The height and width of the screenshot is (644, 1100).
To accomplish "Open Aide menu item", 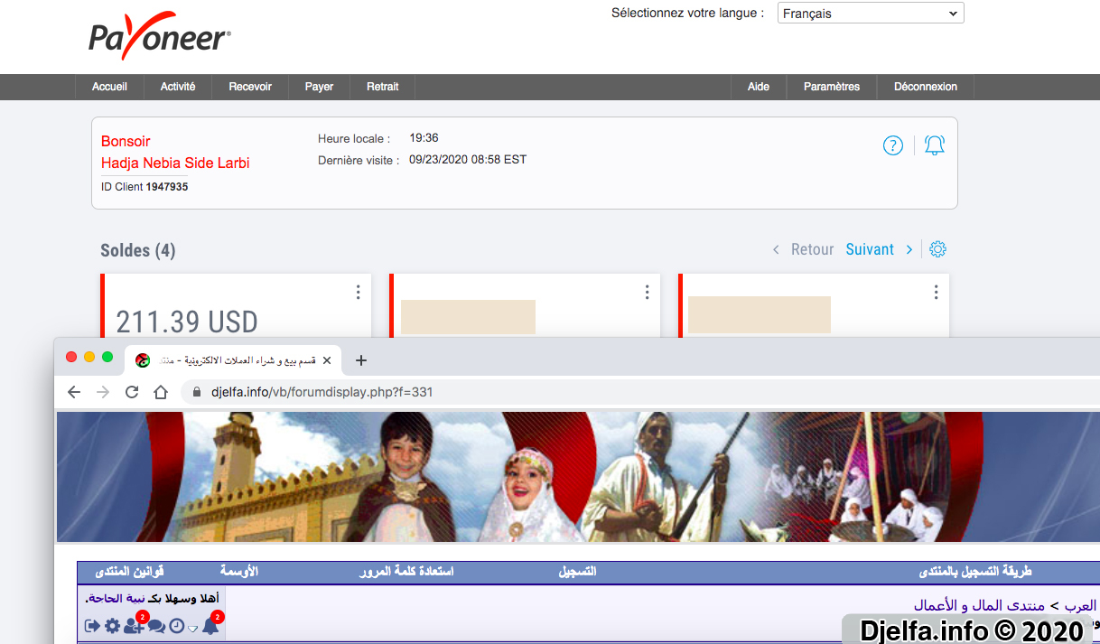I will coord(759,87).
